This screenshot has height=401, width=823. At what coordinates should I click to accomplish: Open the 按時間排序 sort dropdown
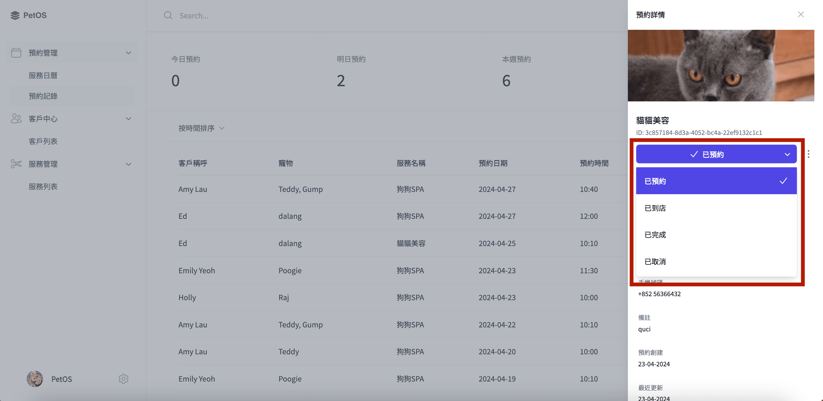coord(201,128)
